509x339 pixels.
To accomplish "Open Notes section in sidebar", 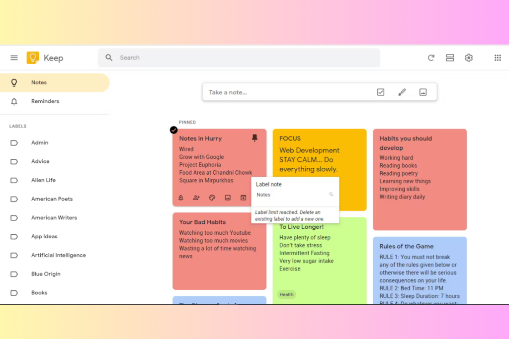I will click(55, 83).
